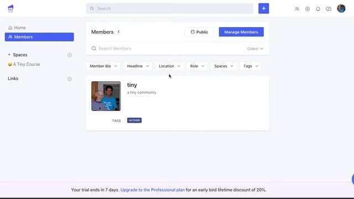This screenshot has height=199, width=354.
Task: Open the user profile avatar menu
Action: pyautogui.click(x=341, y=9)
